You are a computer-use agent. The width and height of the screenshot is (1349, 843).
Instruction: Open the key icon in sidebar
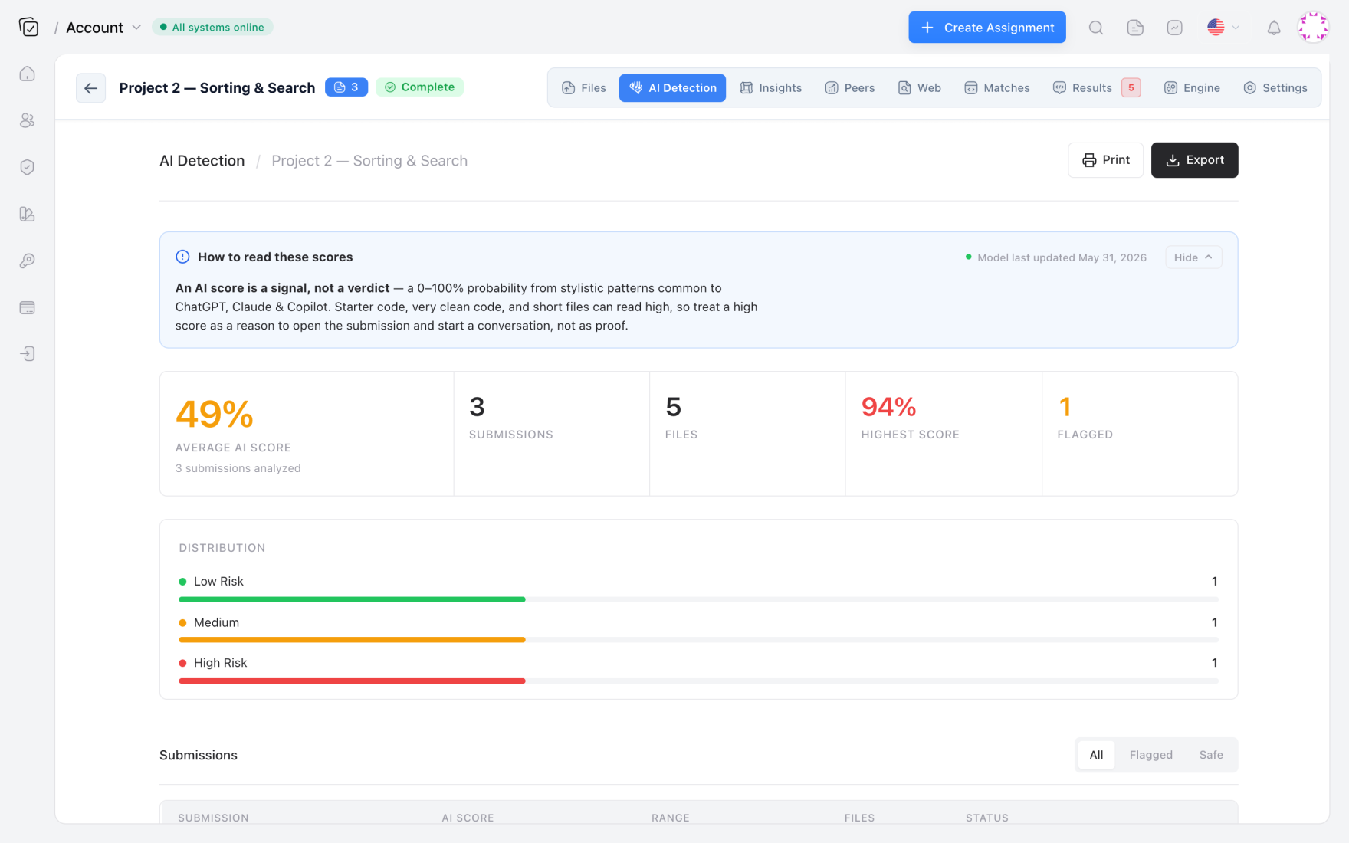click(28, 261)
